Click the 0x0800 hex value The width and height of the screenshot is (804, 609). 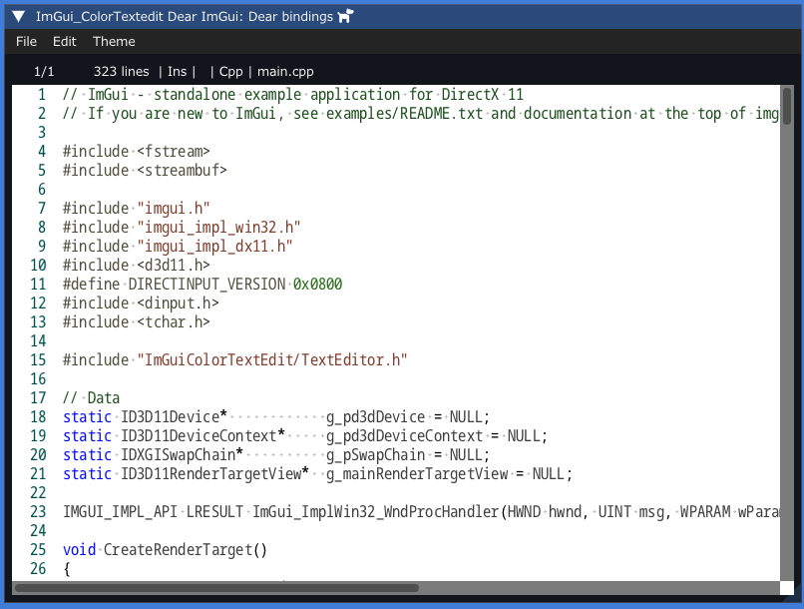(317, 285)
